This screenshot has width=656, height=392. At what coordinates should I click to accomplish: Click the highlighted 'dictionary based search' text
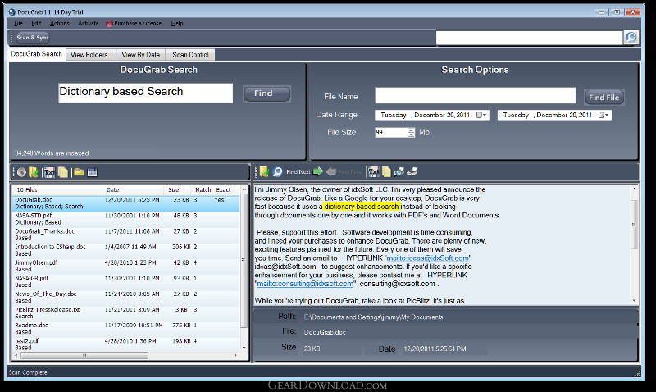point(362,207)
